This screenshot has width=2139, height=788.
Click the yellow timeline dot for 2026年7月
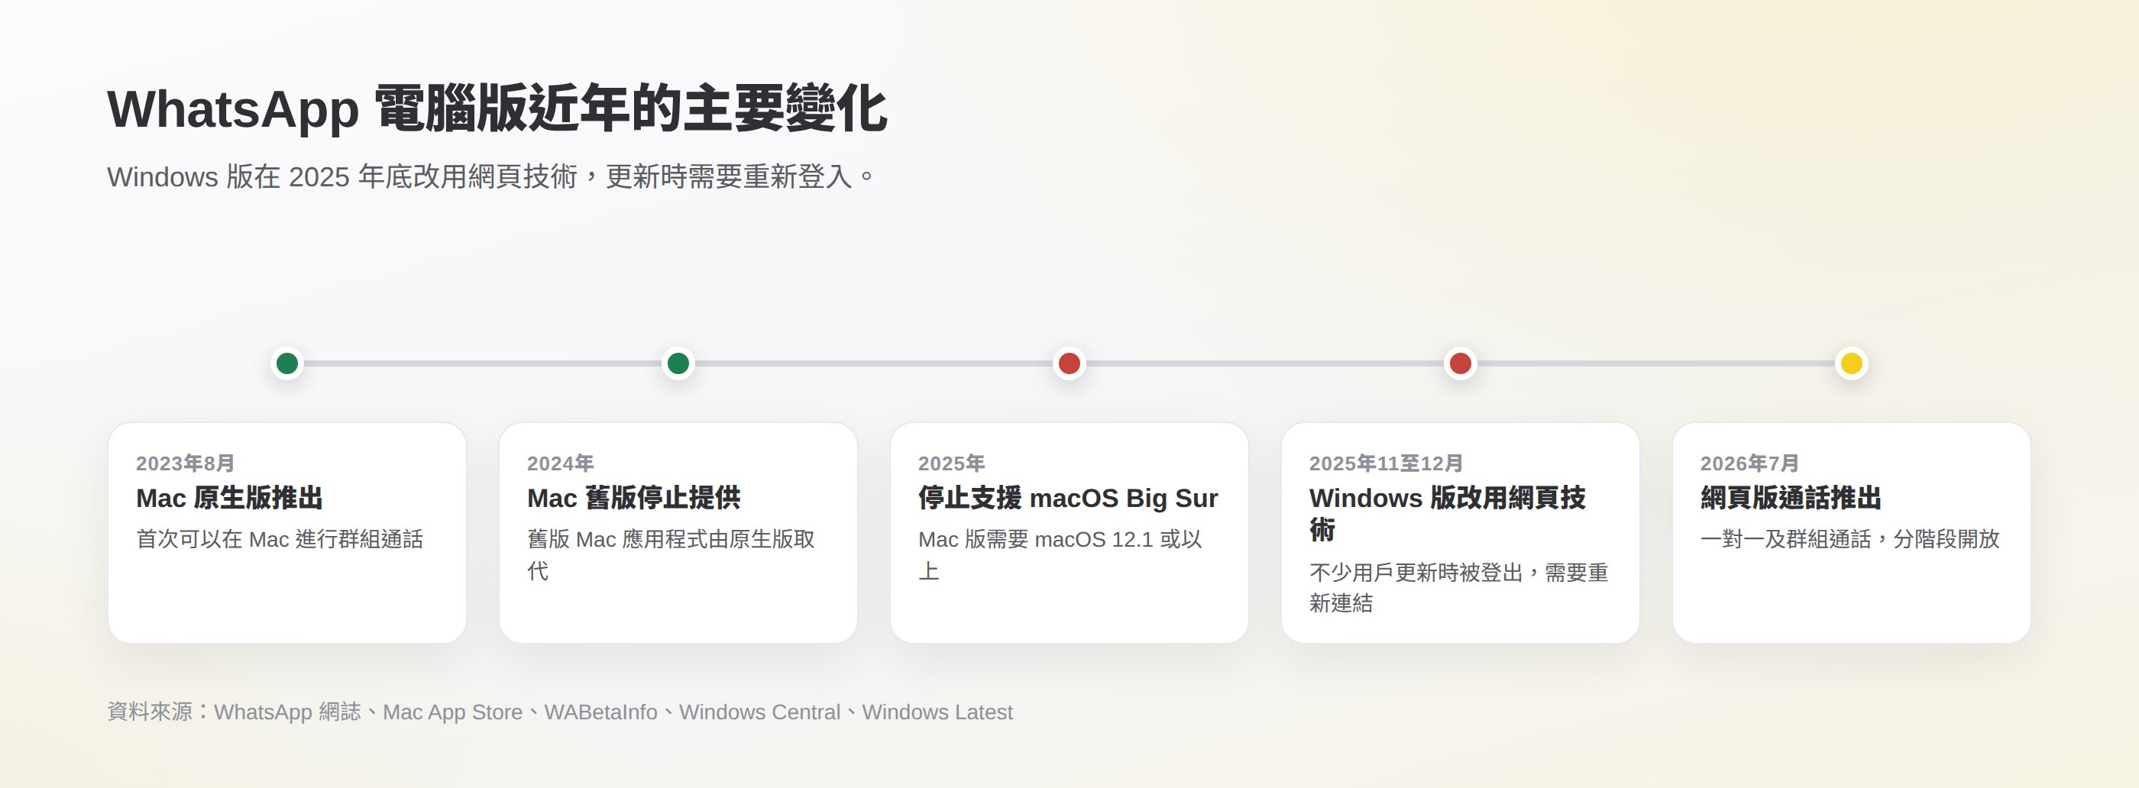tap(1852, 363)
